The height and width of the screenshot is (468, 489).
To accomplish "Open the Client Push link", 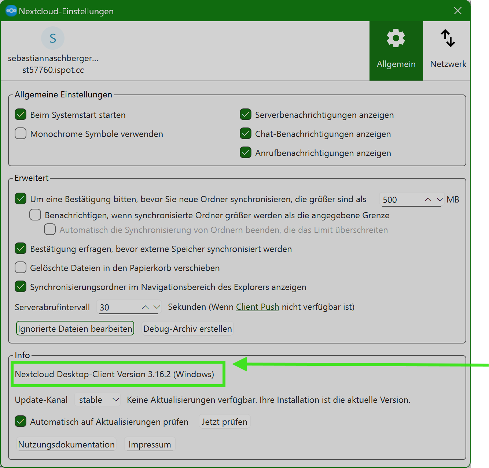I will pyautogui.click(x=257, y=307).
